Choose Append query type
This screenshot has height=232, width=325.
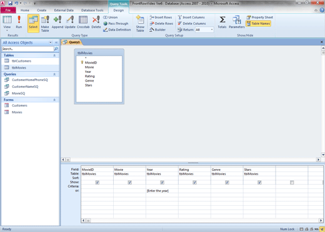[57, 22]
